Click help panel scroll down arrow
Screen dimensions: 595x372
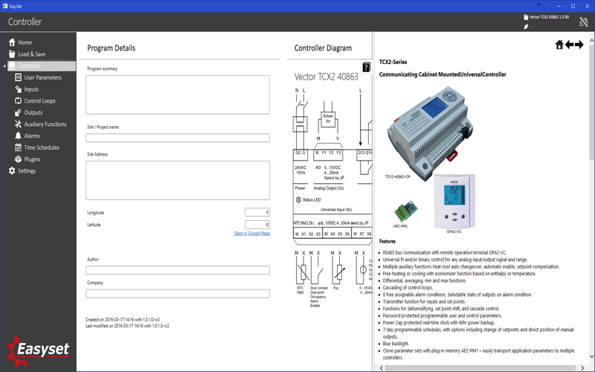click(x=591, y=356)
